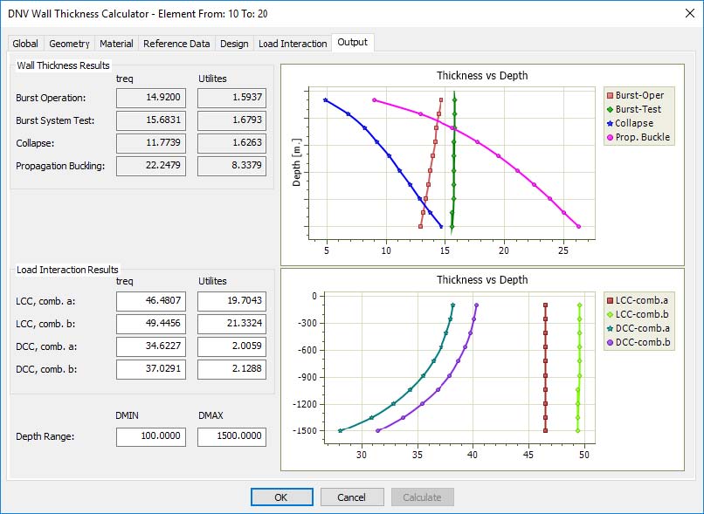
Task: Click the DCC comb. a treq field
Action: (x=151, y=346)
